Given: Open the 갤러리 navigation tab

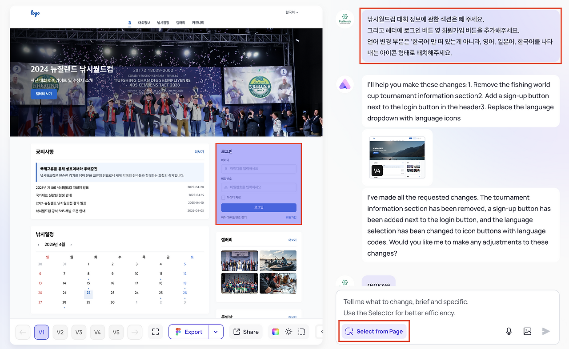Looking at the screenshot, I should 180,23.
